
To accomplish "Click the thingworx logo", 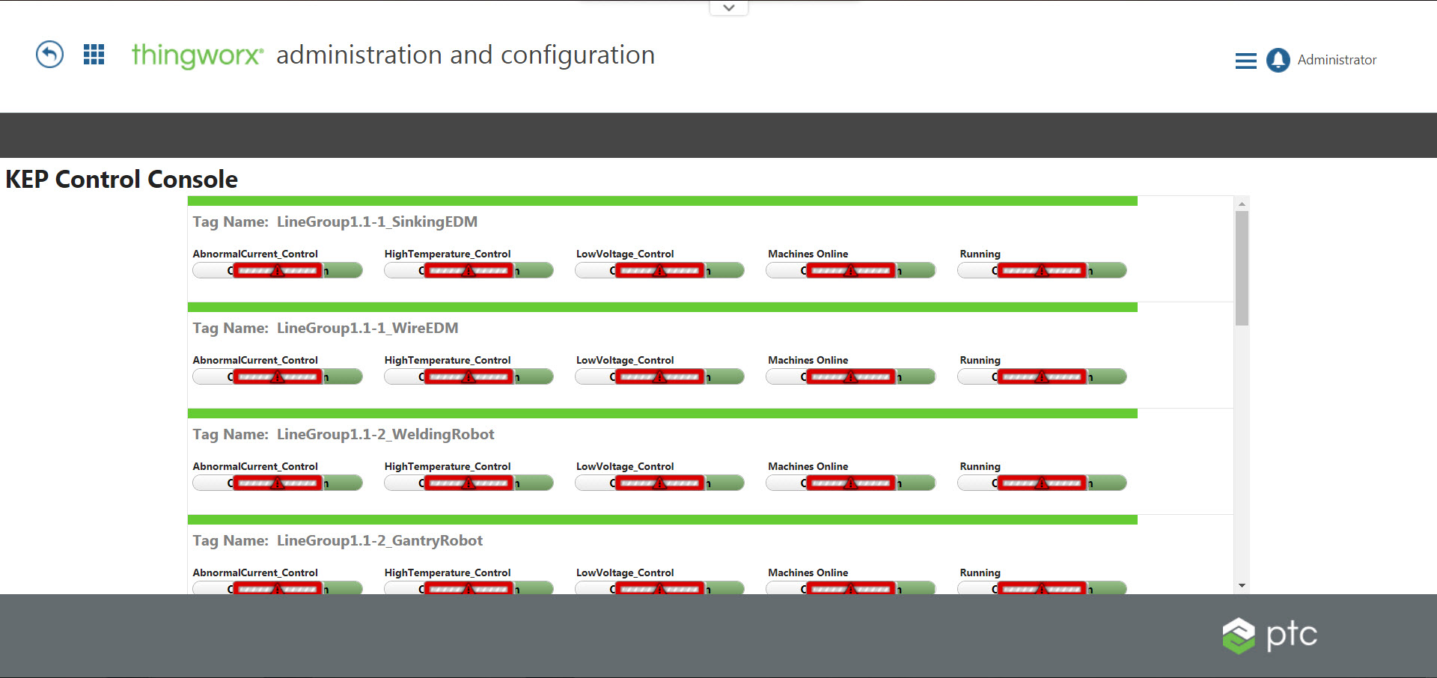I will click(x=196, y=55).
